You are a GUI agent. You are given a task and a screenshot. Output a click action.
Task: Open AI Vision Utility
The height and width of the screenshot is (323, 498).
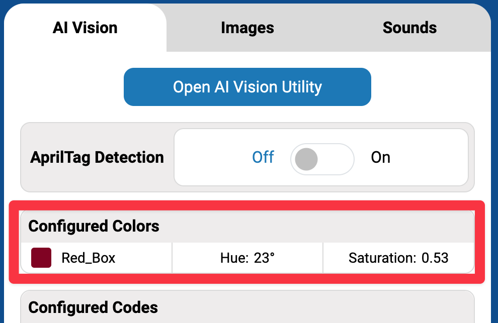coord(247,86)
